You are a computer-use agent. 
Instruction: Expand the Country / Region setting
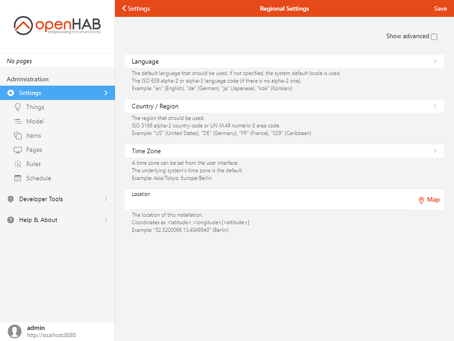click(284, 106)
